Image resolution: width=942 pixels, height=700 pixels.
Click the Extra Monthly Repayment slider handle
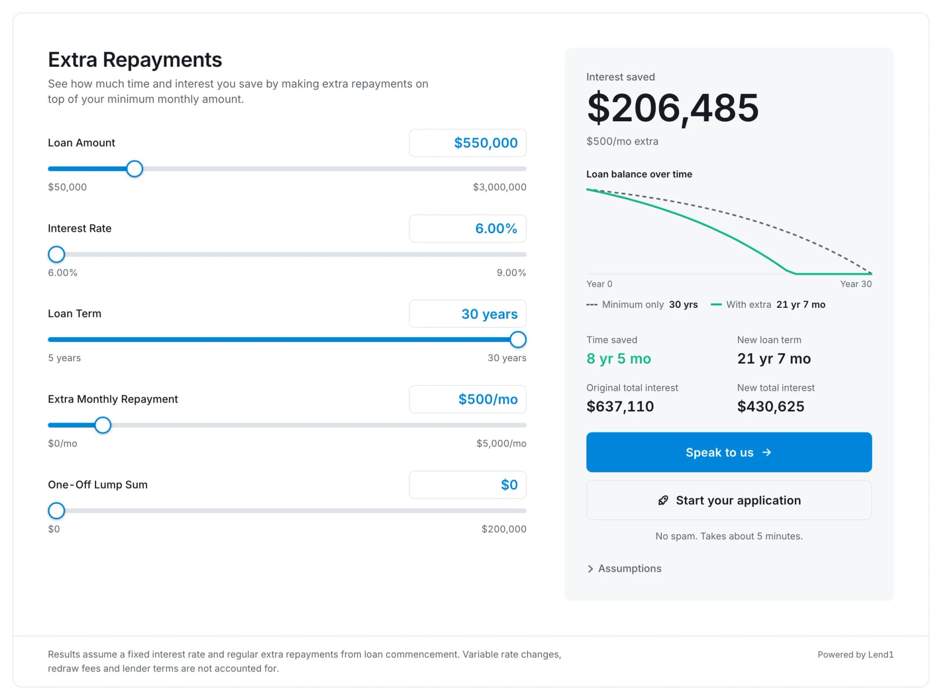(x=103, y=425)
